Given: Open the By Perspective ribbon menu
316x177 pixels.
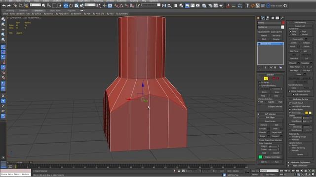Looking at the screenshot, I should pos(62,14).
